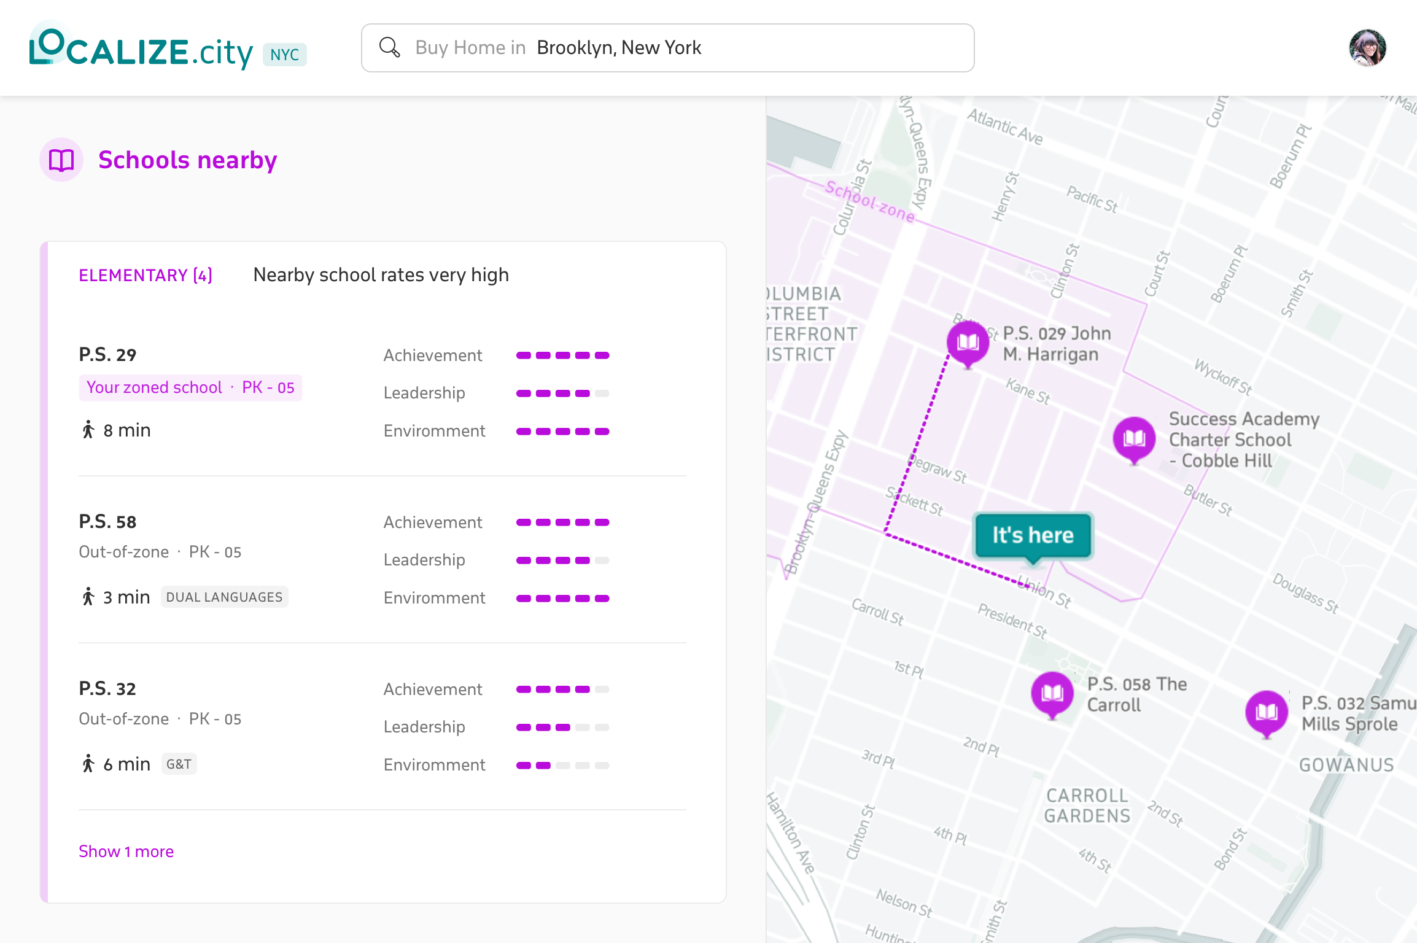The height and width of the screenshot is (943, 1417).
Task: Click the P.S. 032 Samuel Mills Sprole map pin
Action: (1267, 715)
